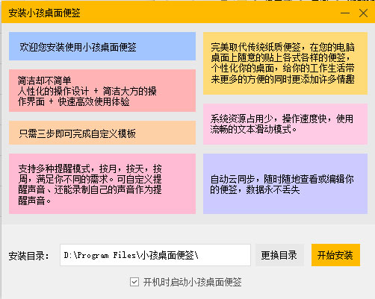Select the red 简洁却不简单 note panel
Screen dimensions: 375x299
[102, 90]
